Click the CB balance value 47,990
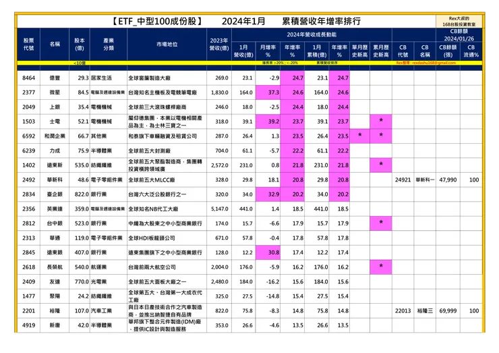Screen dimensions: 499x353 point(448,180)
